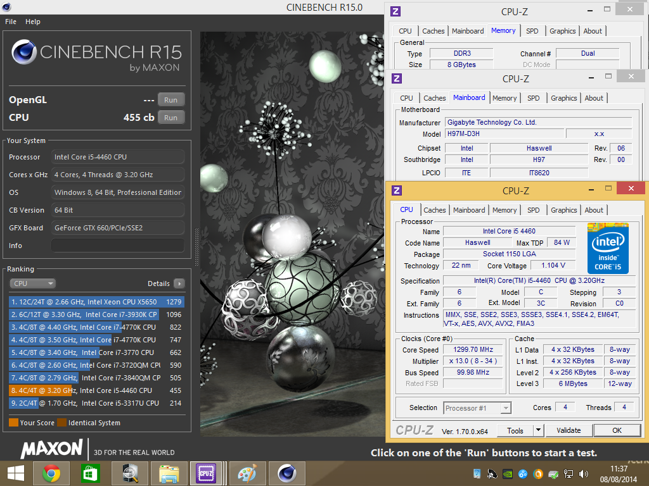Open the Windows Store taskbar icon
This screenshot has width=649, height=486.
(x=90, y=473)
